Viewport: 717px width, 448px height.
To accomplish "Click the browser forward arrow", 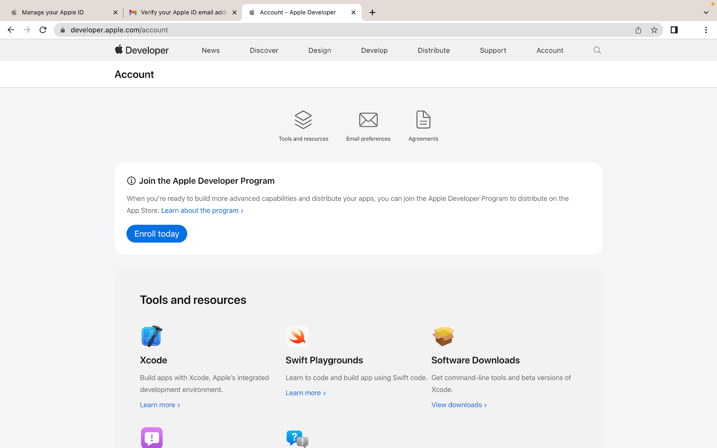I will coord(27,30).
